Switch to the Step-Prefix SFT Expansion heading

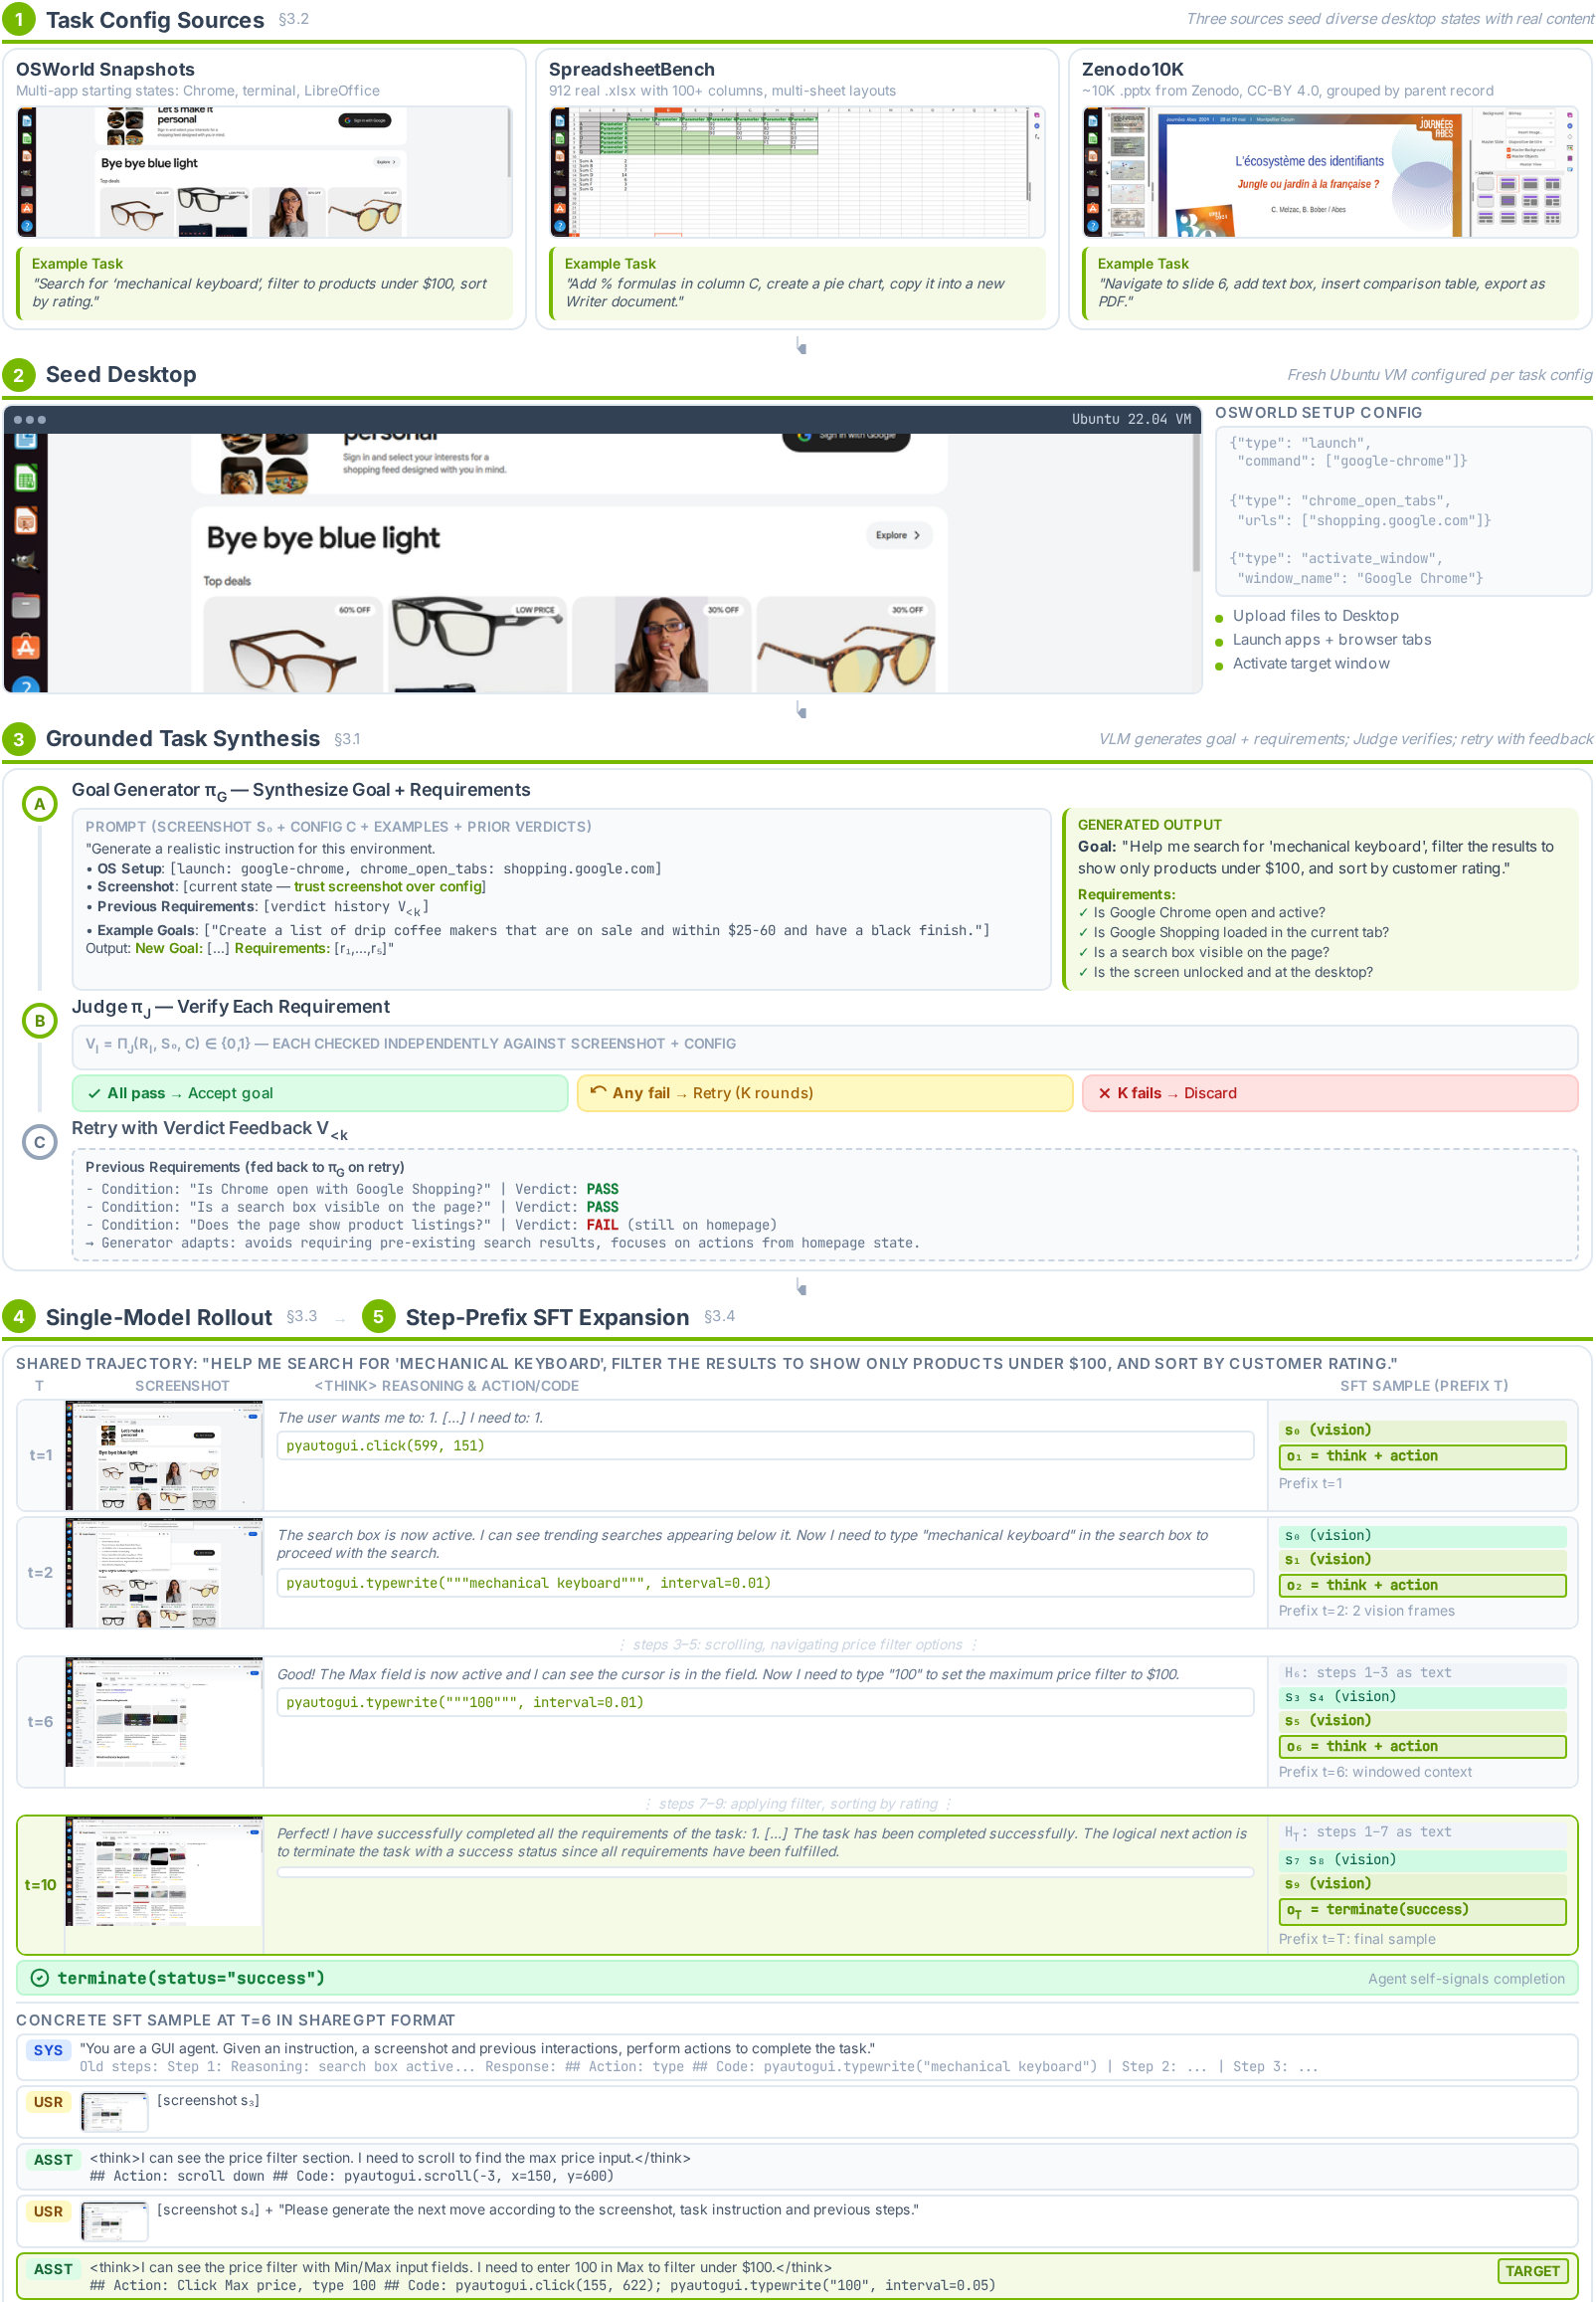point(547,1317)
